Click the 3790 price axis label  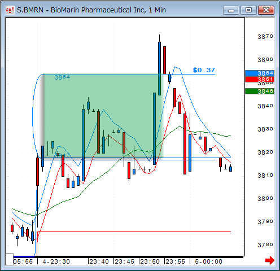point(265,222)
